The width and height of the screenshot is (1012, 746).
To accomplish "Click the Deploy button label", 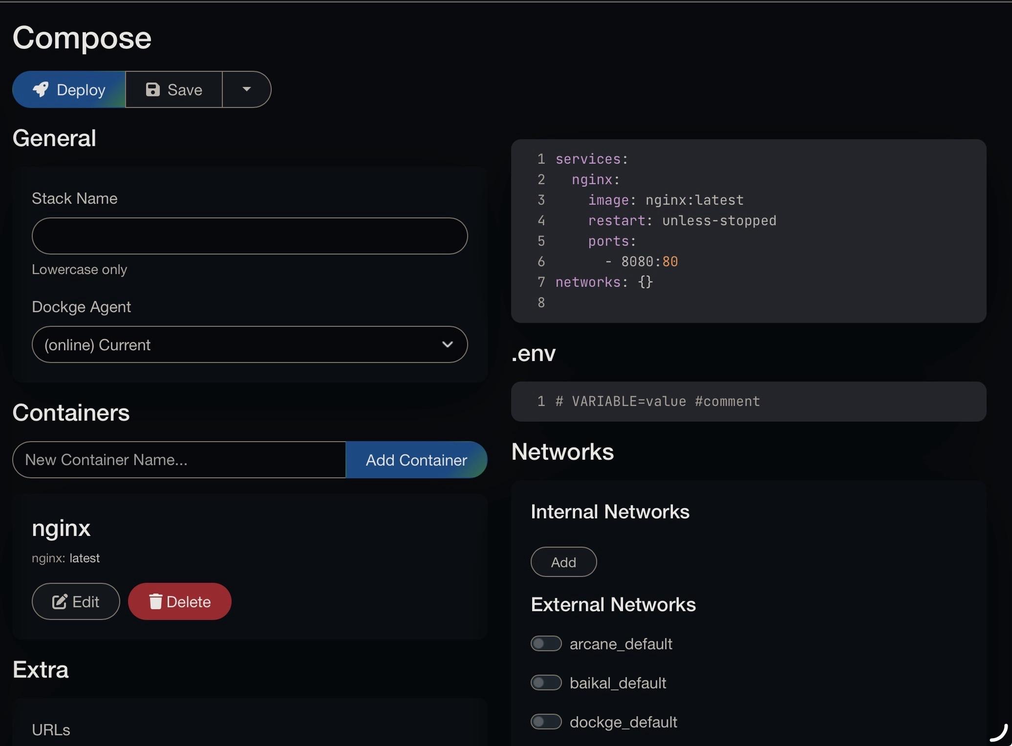I will (81, 90).
